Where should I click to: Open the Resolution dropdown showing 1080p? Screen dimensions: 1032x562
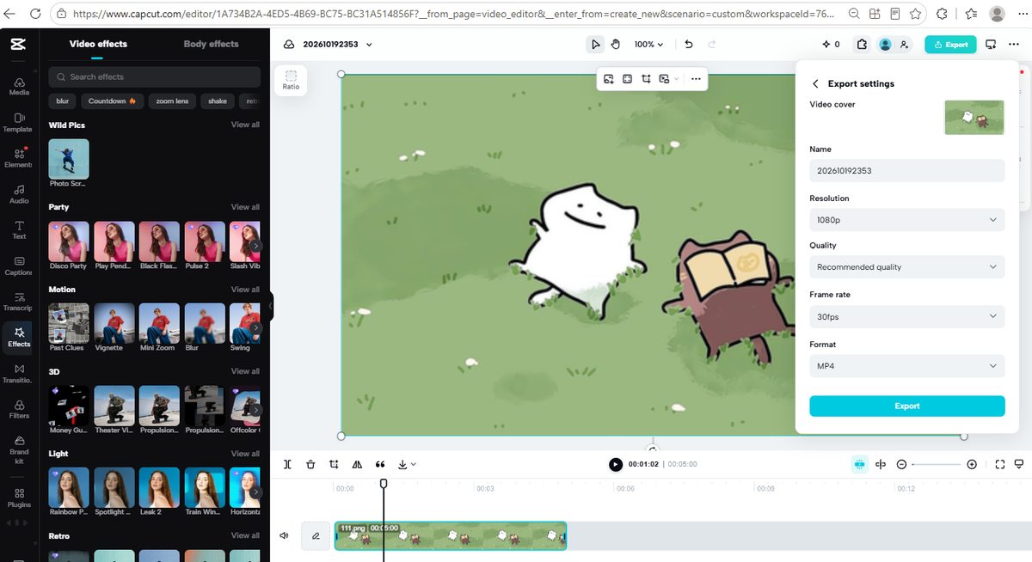click(907, 220)
